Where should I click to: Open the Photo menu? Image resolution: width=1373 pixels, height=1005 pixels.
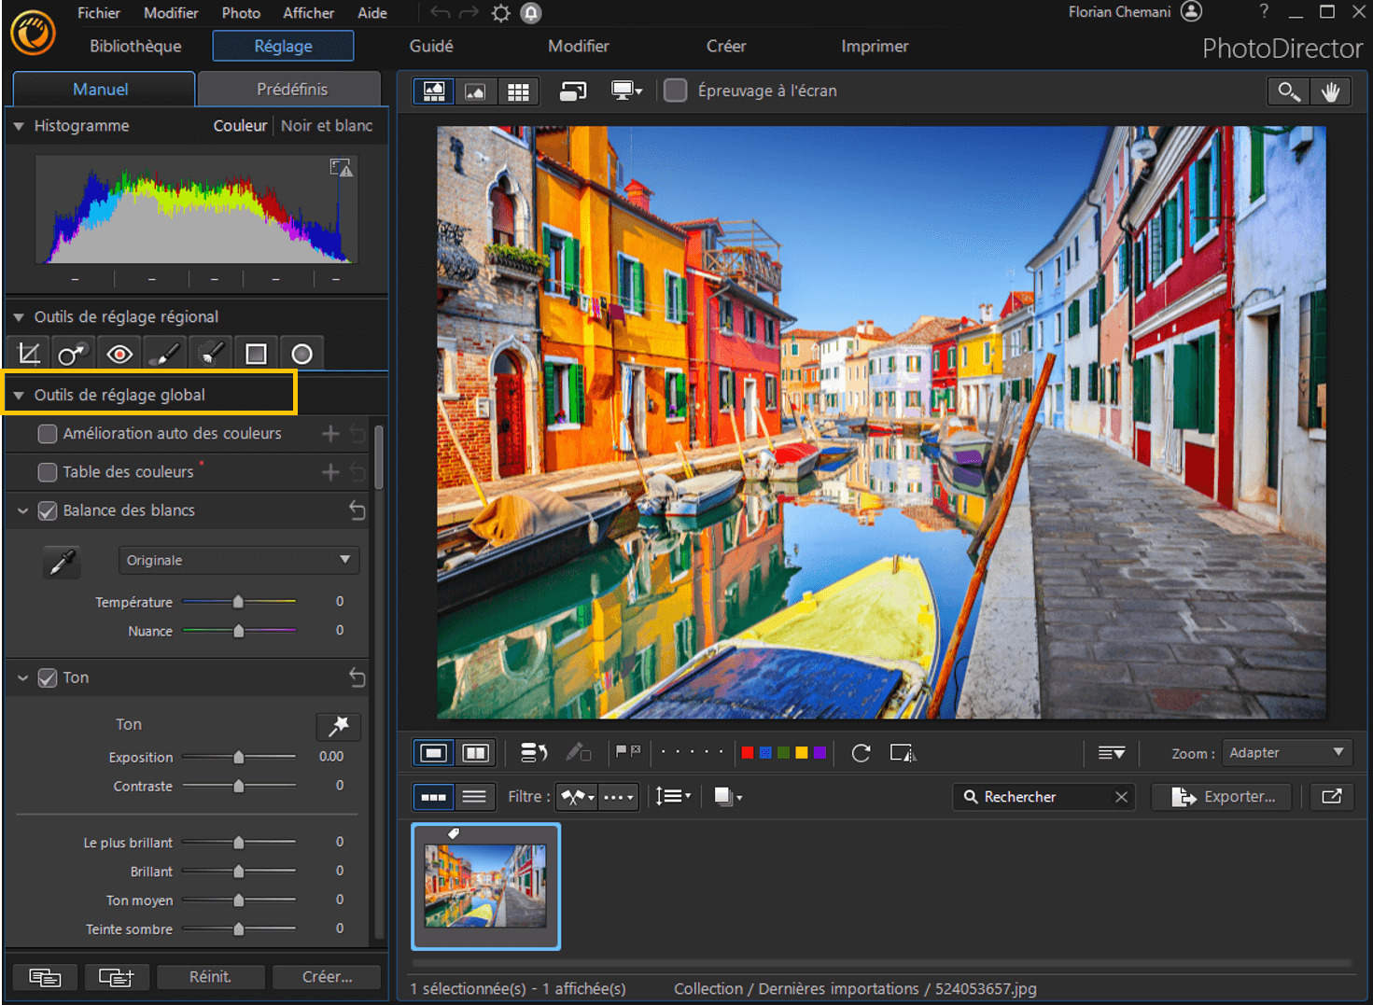coord(240,13)
